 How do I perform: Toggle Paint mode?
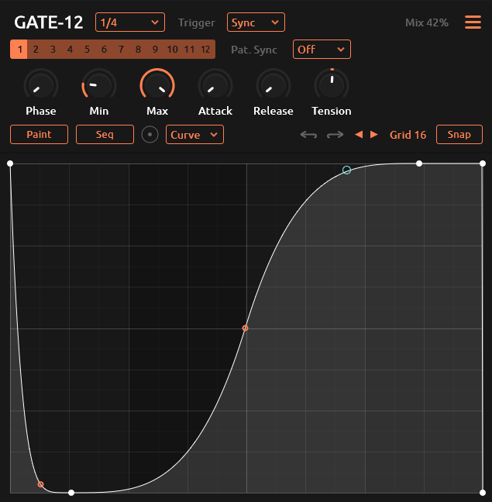(x=39, y=135)
